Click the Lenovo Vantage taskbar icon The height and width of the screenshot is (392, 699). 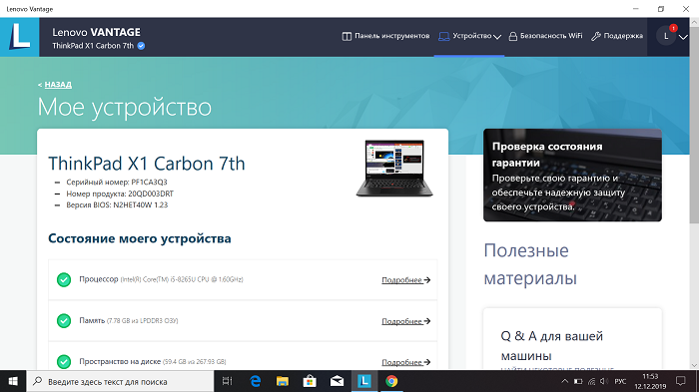[x=364, y=381]
